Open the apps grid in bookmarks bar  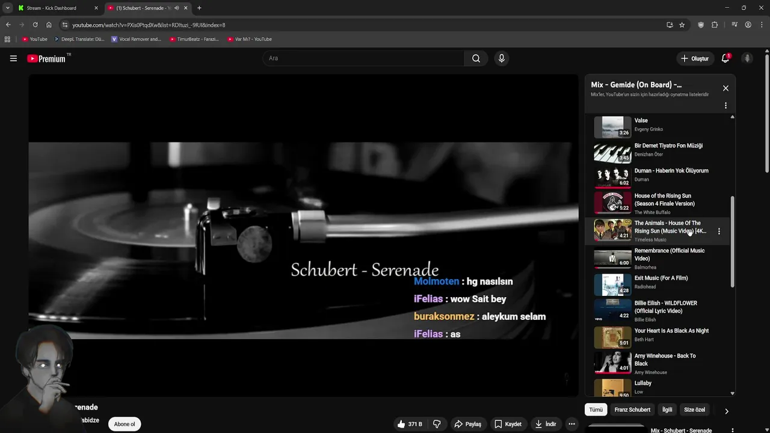[x=7, y=39]
